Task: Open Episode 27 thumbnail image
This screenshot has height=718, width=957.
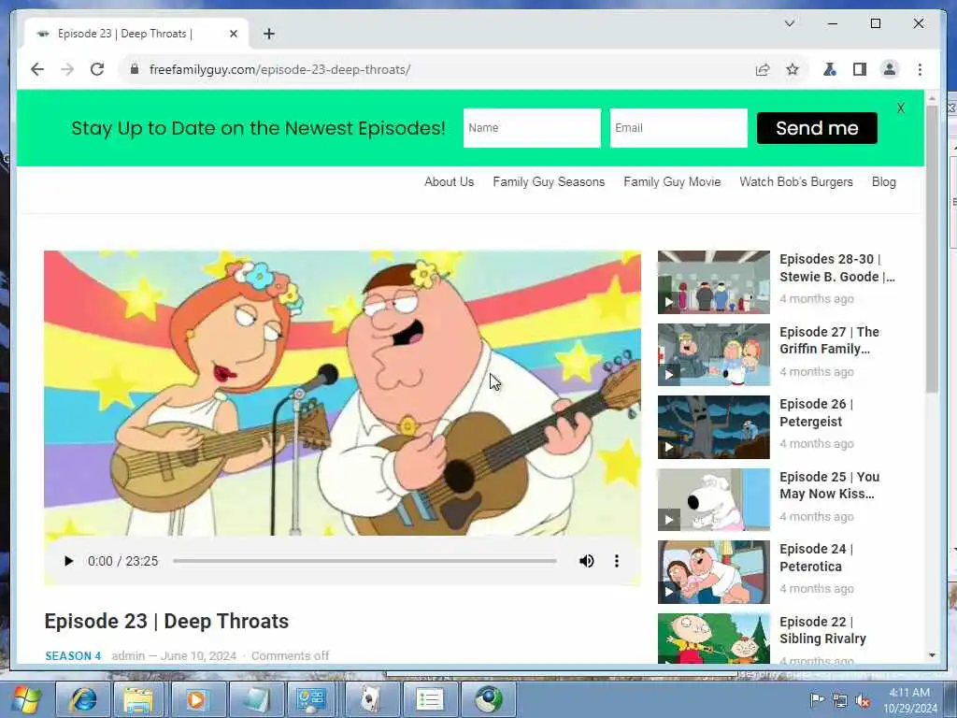Action: pyautogui.click(x=713, y=354)
